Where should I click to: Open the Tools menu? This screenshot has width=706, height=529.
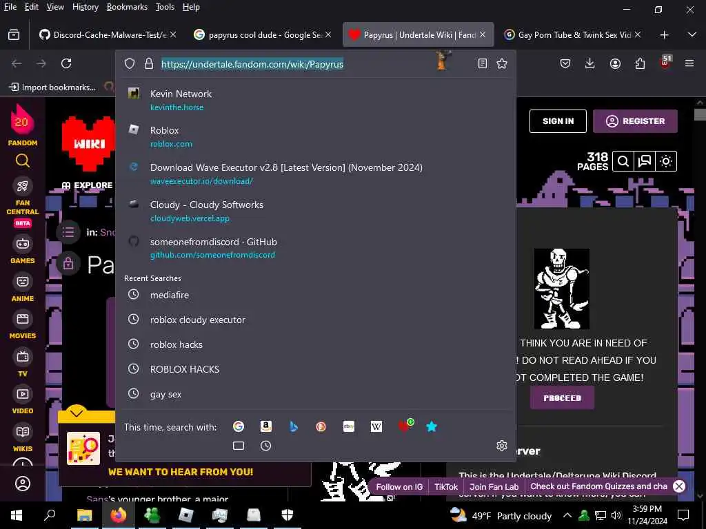[x=165, y=7]
